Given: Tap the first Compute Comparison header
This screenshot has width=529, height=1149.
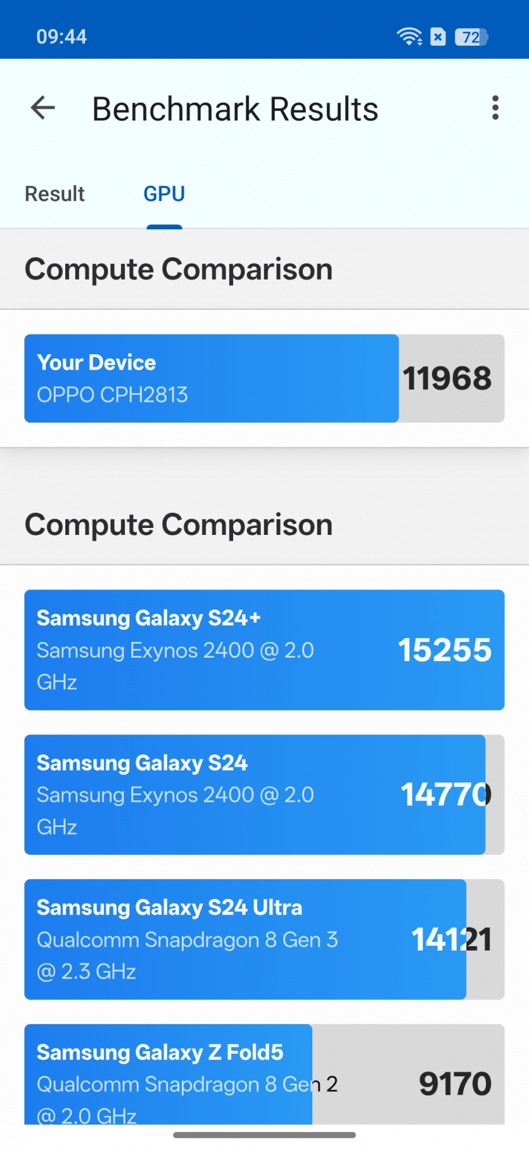Looking at the screenshot, I should click(x=179, y=269).
